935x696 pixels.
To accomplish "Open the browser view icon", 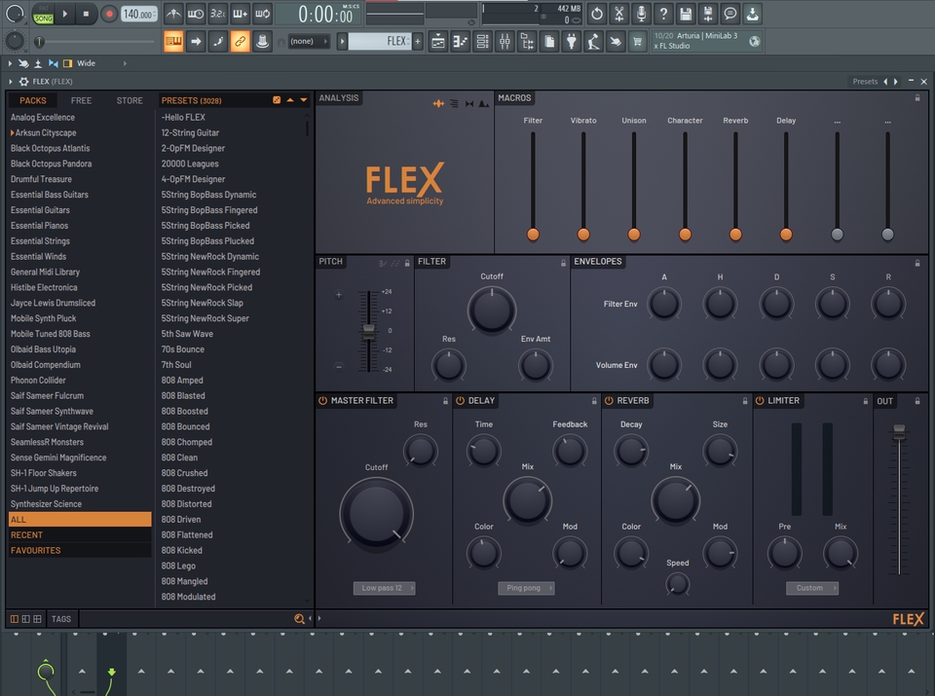I will [x=527, y=41].
